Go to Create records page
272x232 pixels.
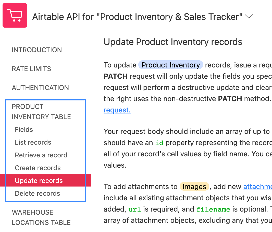click(x=38, y=168)
